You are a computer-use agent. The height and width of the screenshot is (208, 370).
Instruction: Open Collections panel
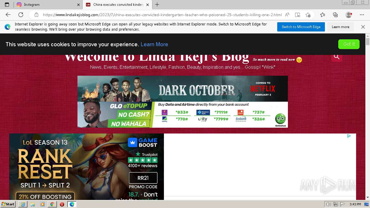pos(335,15)
